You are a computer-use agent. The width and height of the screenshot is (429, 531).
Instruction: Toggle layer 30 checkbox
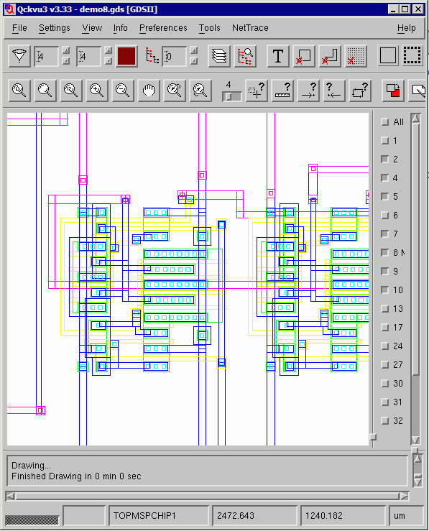click(x=385, y=384)
